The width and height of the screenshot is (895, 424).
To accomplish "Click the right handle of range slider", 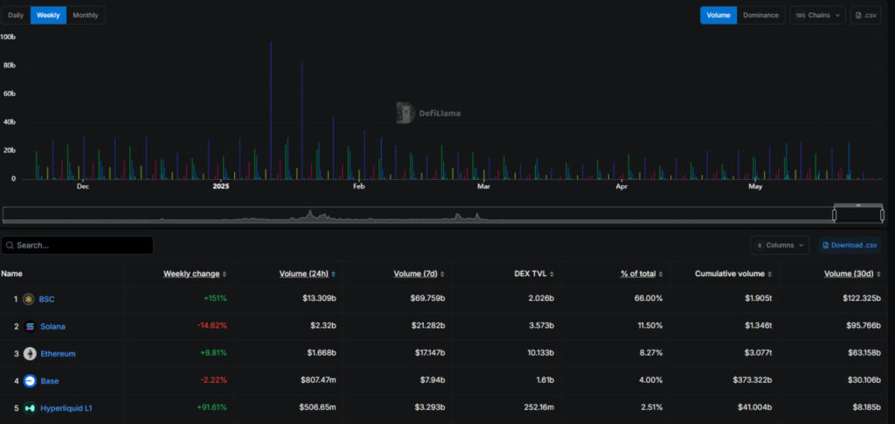I will 883,215.
